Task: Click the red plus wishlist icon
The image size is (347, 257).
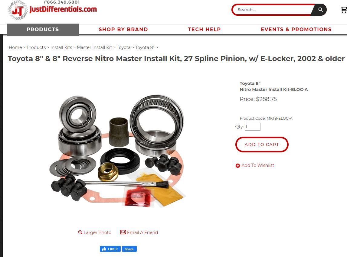Action: point(238,166)
